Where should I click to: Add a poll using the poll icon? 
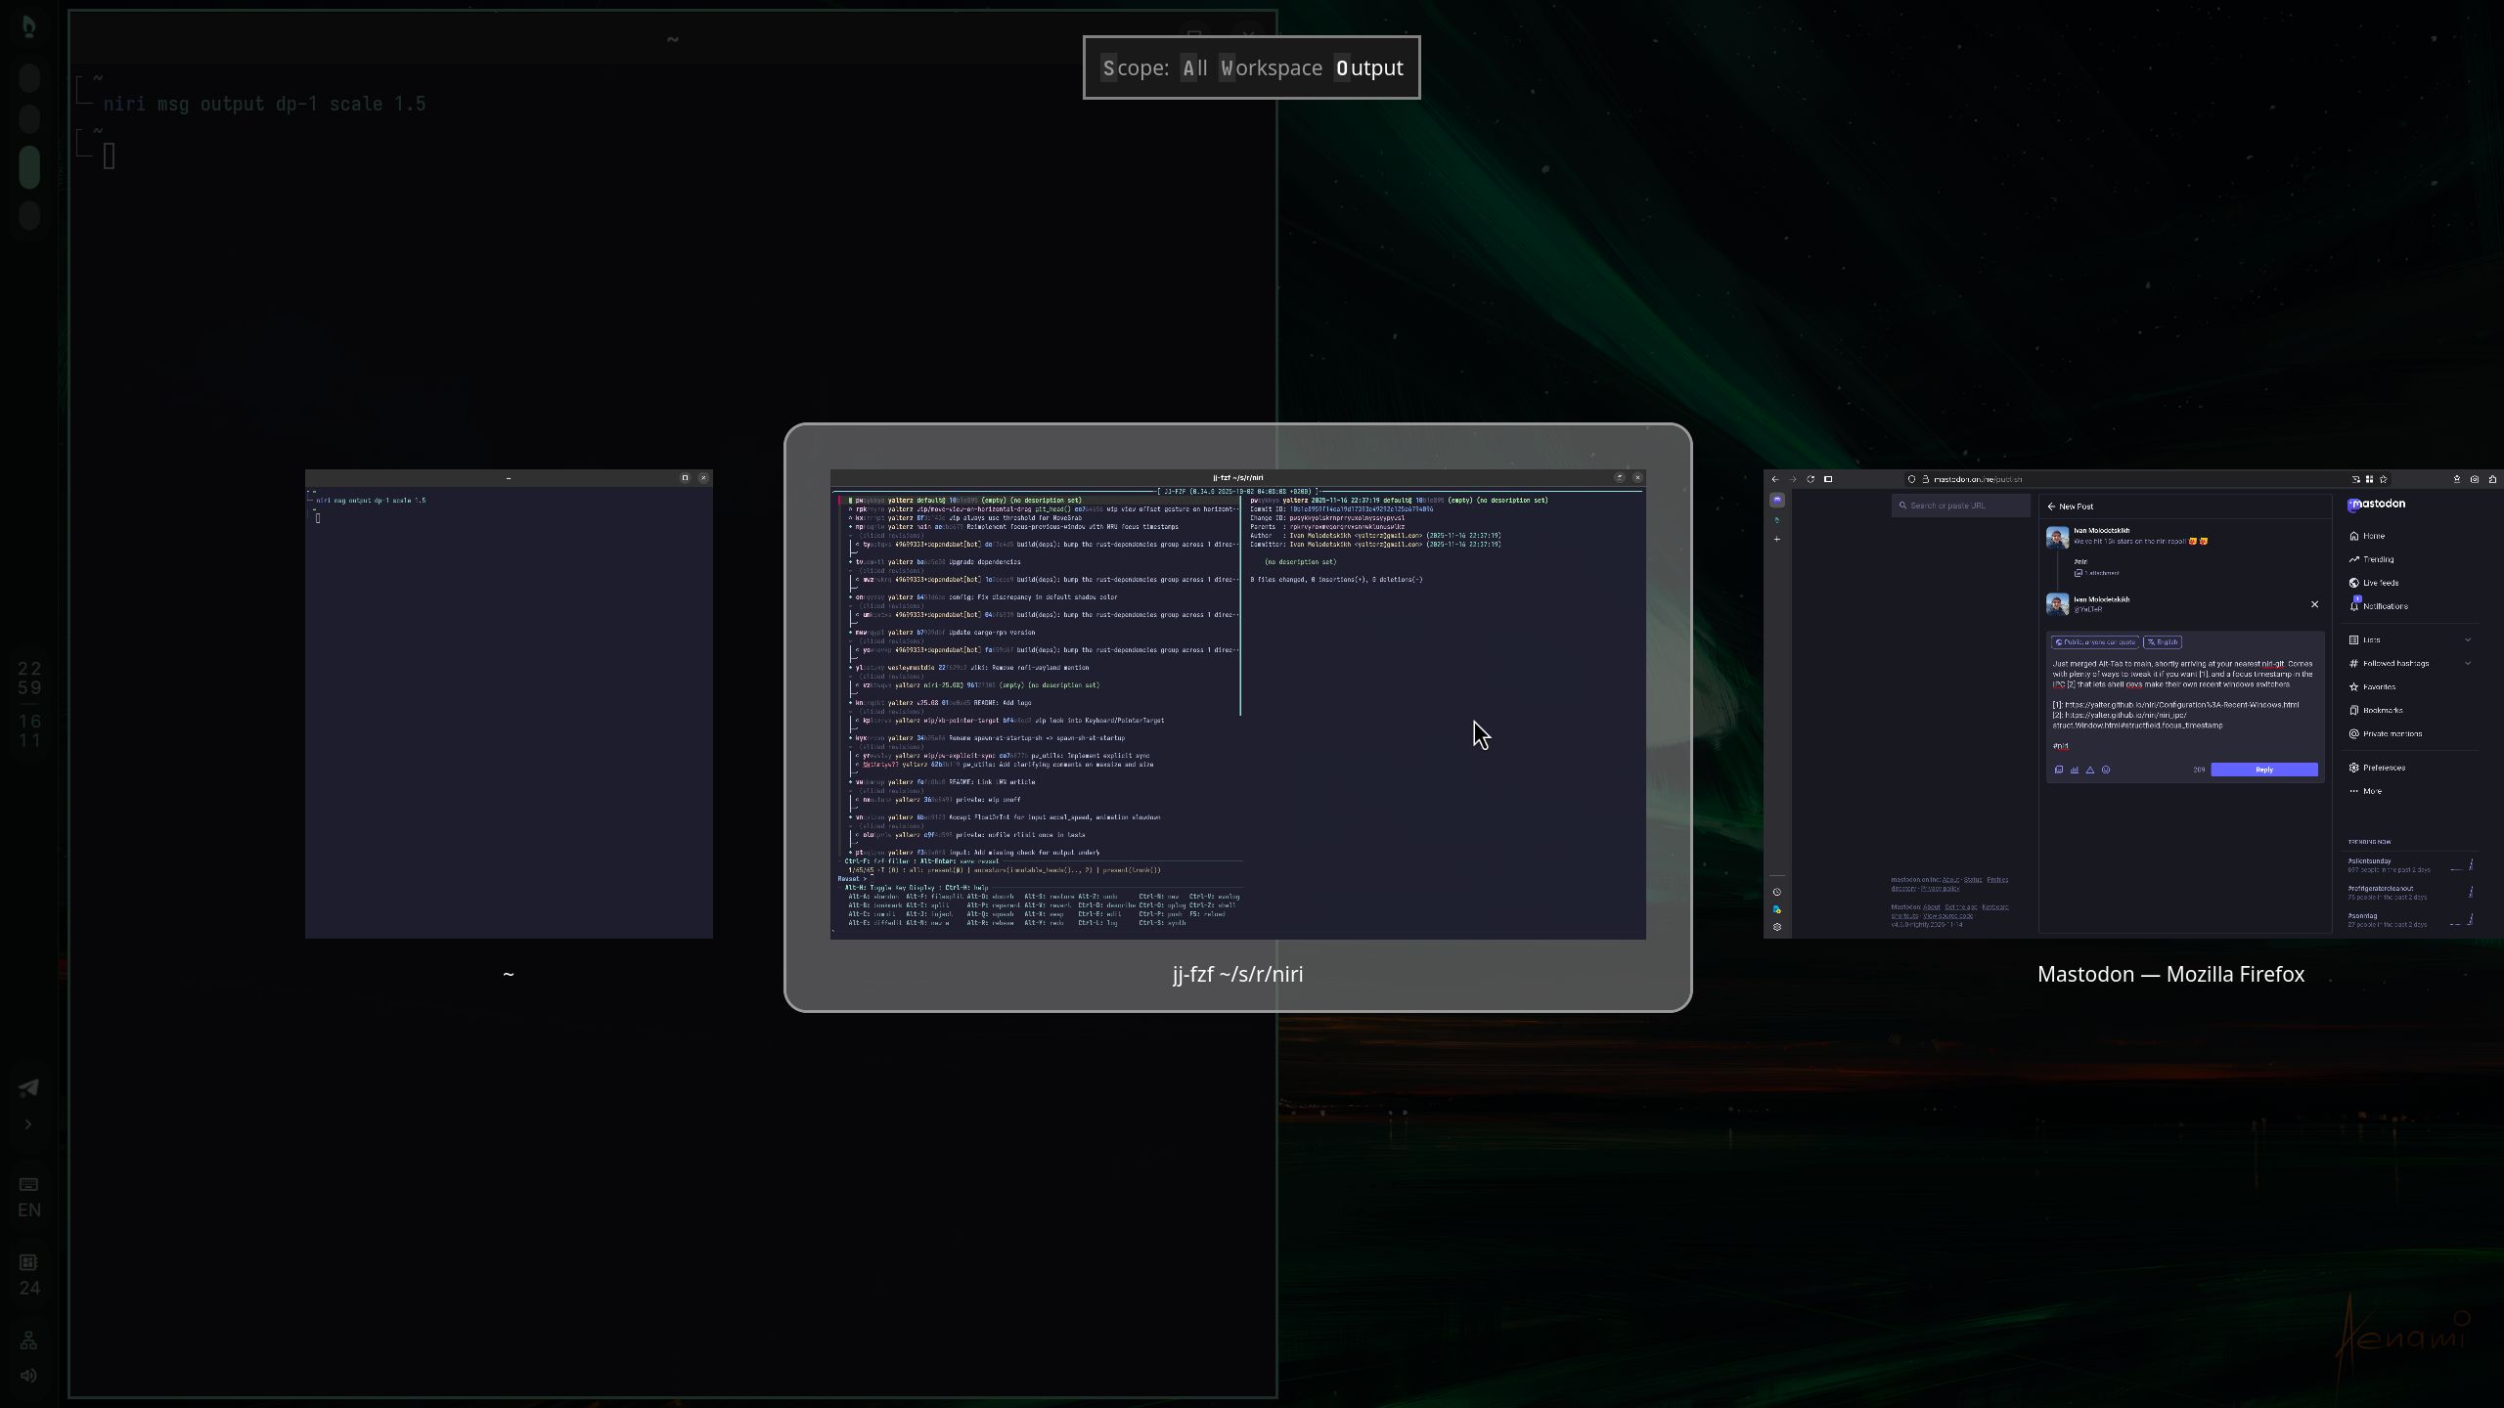[2076, 770]
